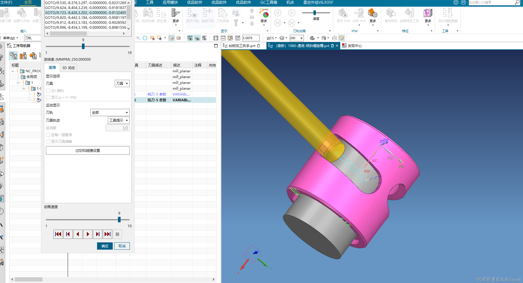Stop the replay animation
523x283 pixels.
point(117,234)
